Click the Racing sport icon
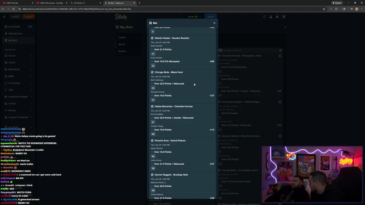The width and height of the screenshot is (365, 205). 6,110
